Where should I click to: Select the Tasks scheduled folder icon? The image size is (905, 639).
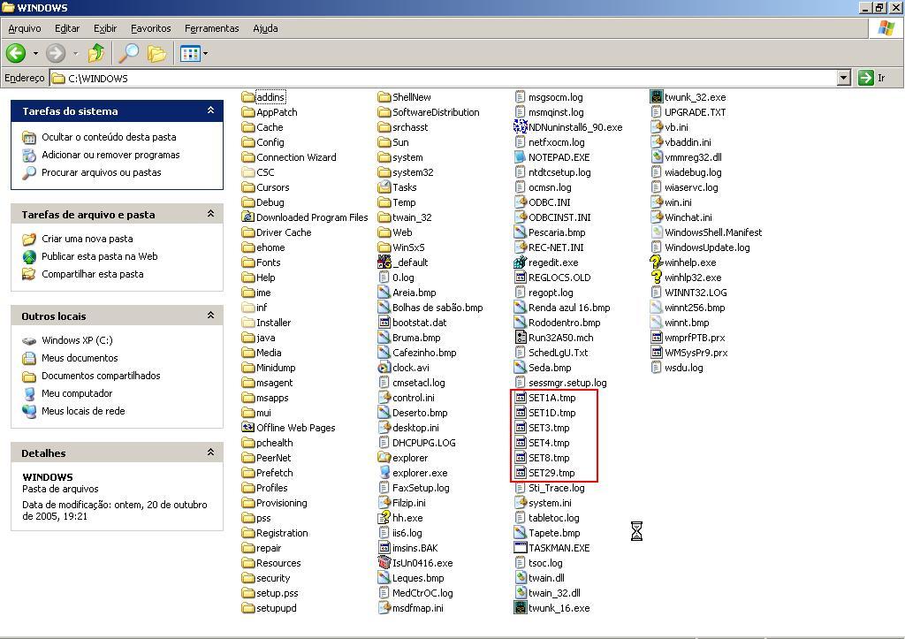coord(384,187)
